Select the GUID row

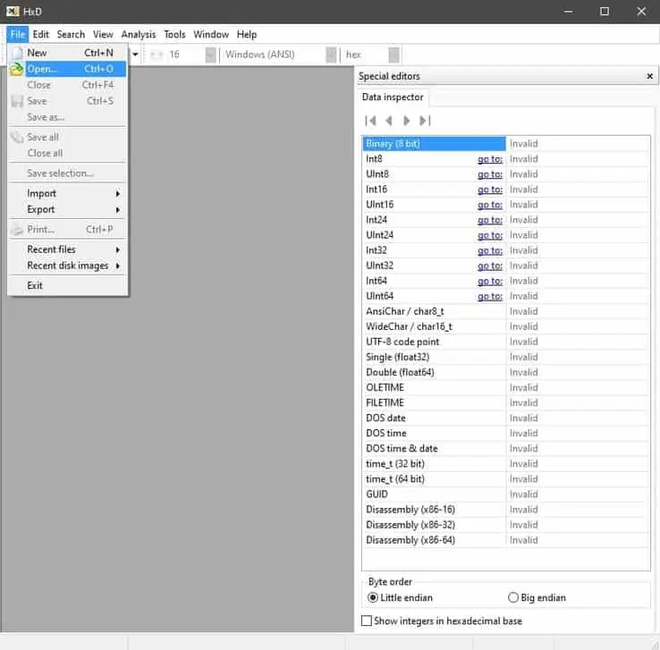(505, 494)
